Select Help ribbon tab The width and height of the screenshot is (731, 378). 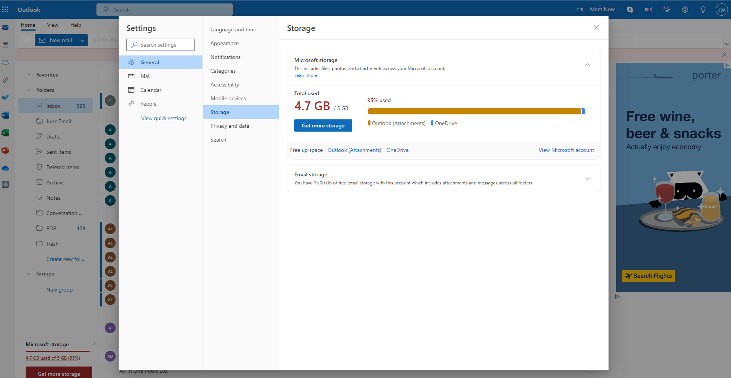pyautogui.click(x=76, y=25)
